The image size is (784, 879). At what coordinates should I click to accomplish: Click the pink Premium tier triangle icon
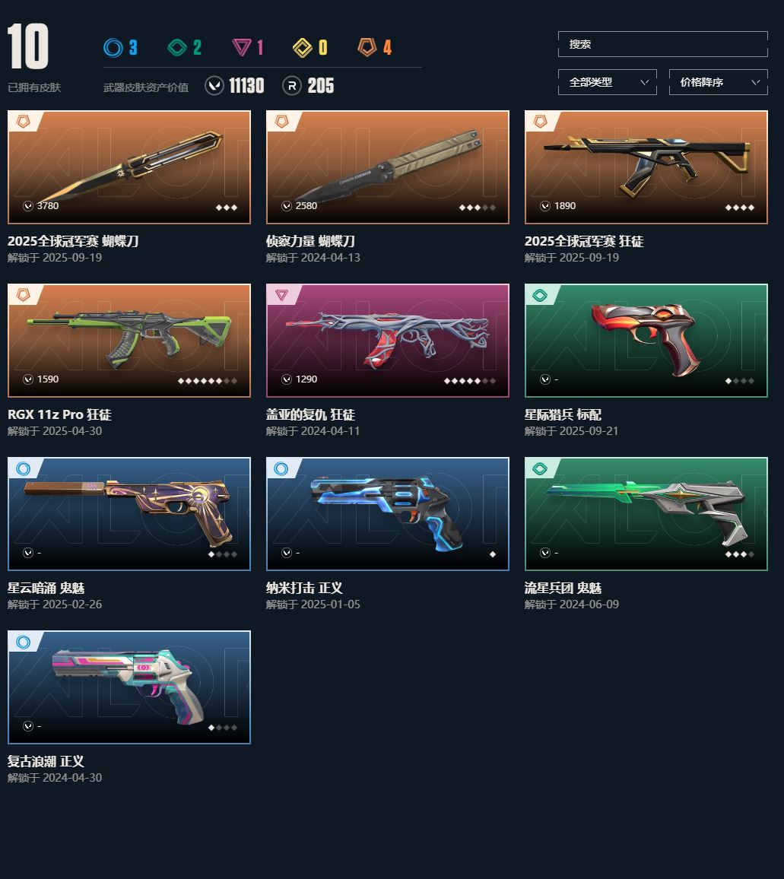click(242, 48)
